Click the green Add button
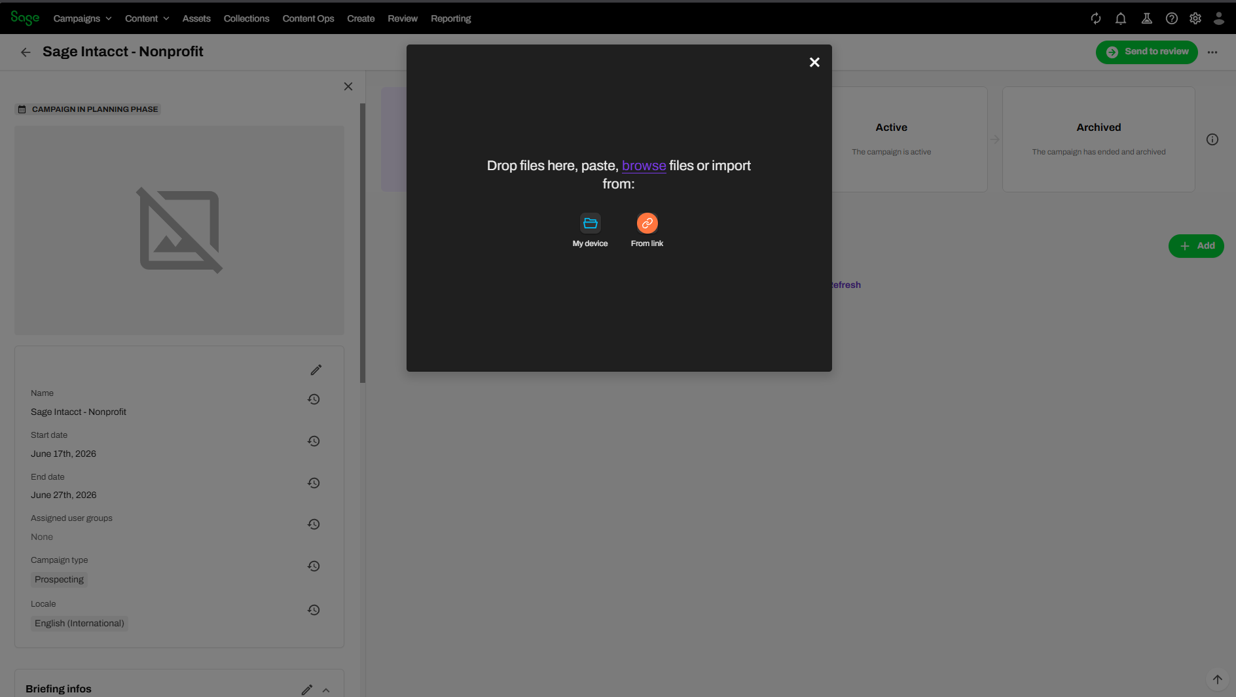1236x697 pixels. (1196, 246)
